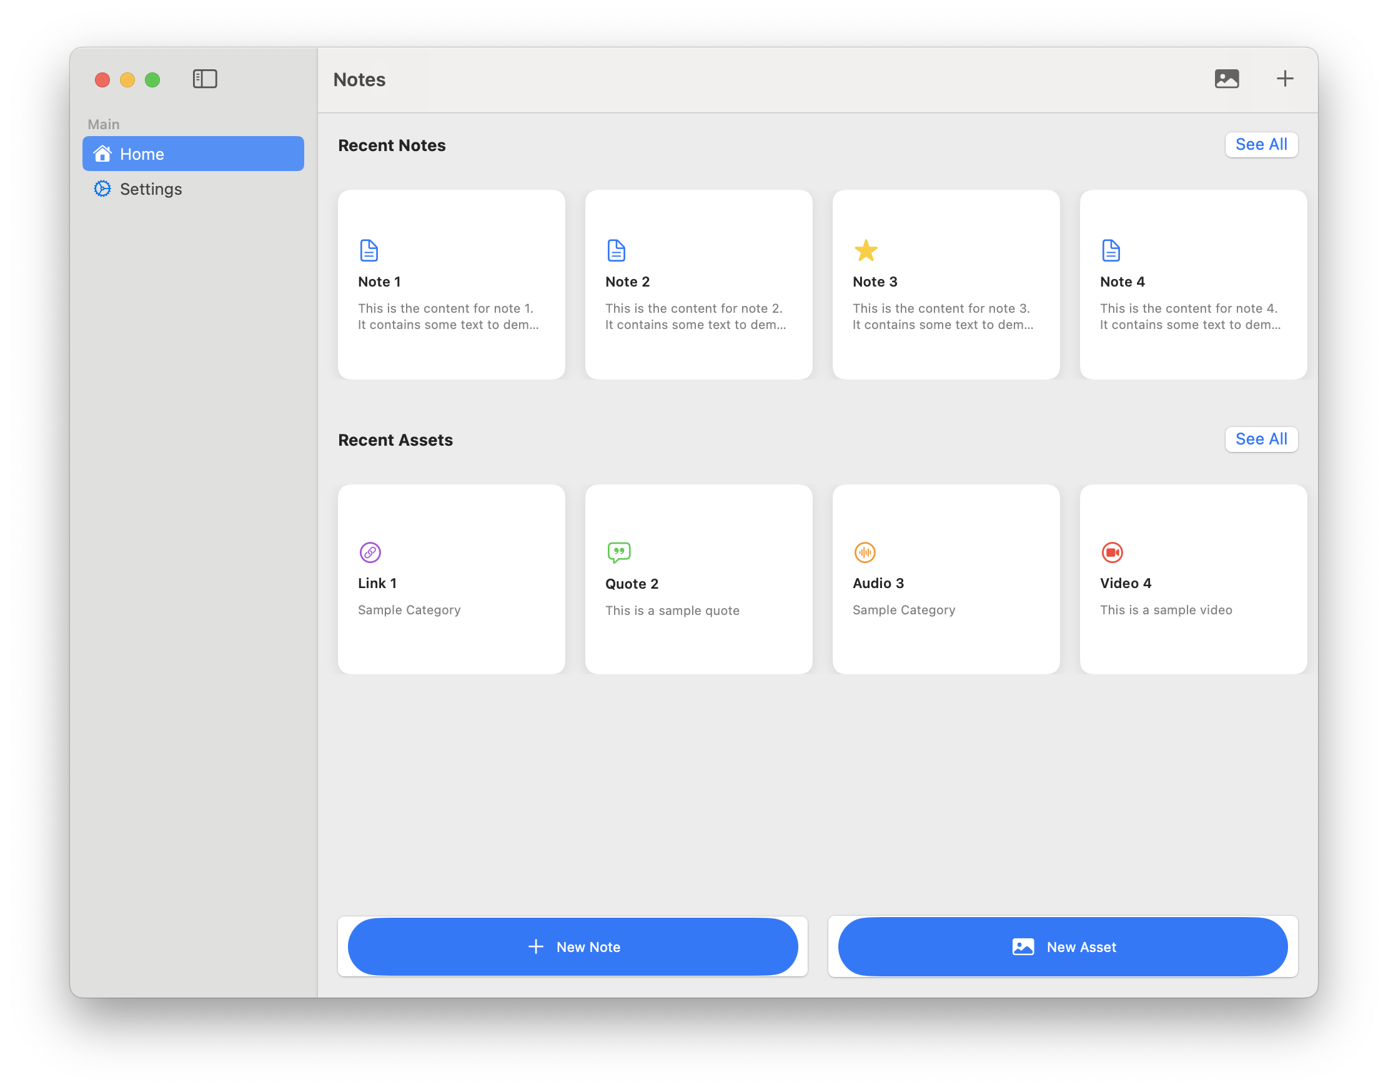Create a New Asset with bottom button
Screen dimensions: 1388x1090
point(1063,947)
